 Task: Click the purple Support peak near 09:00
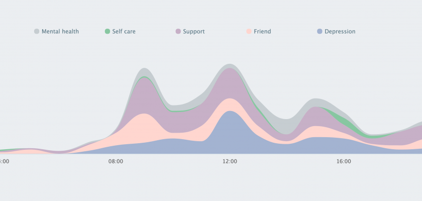pos(145,95)
